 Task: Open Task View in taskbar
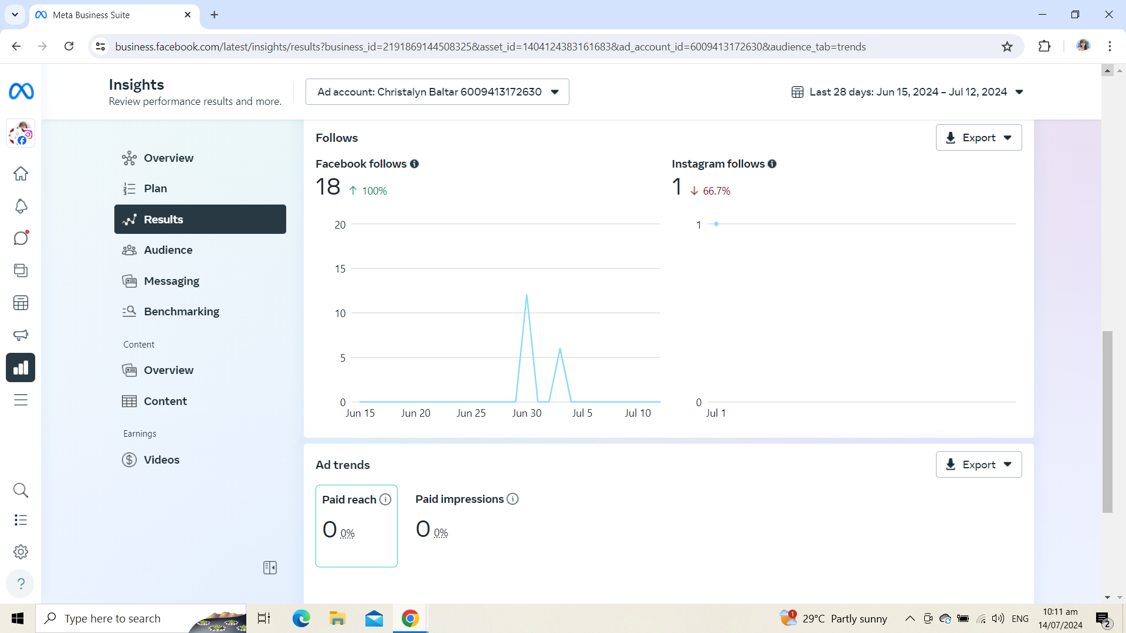[x=264, y=618]
